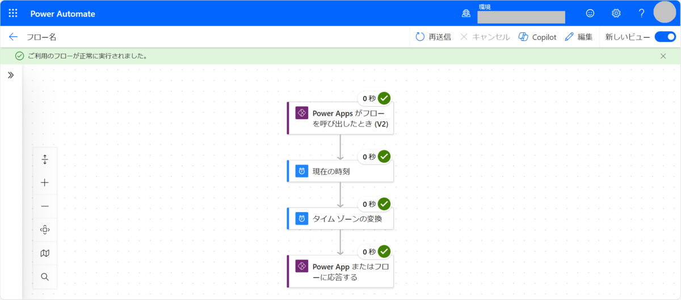Viewport: 681px width, 300px height.
Task: Open the Power App response action card
Action: click(x=340, y=271)
